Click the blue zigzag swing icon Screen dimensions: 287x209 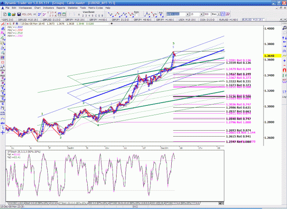[x=39, y=14]
